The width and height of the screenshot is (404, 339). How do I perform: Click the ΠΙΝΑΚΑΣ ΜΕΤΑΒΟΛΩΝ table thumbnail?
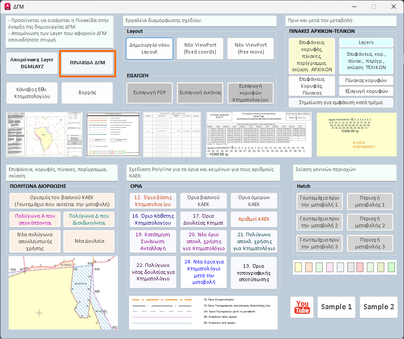[172, 135]
